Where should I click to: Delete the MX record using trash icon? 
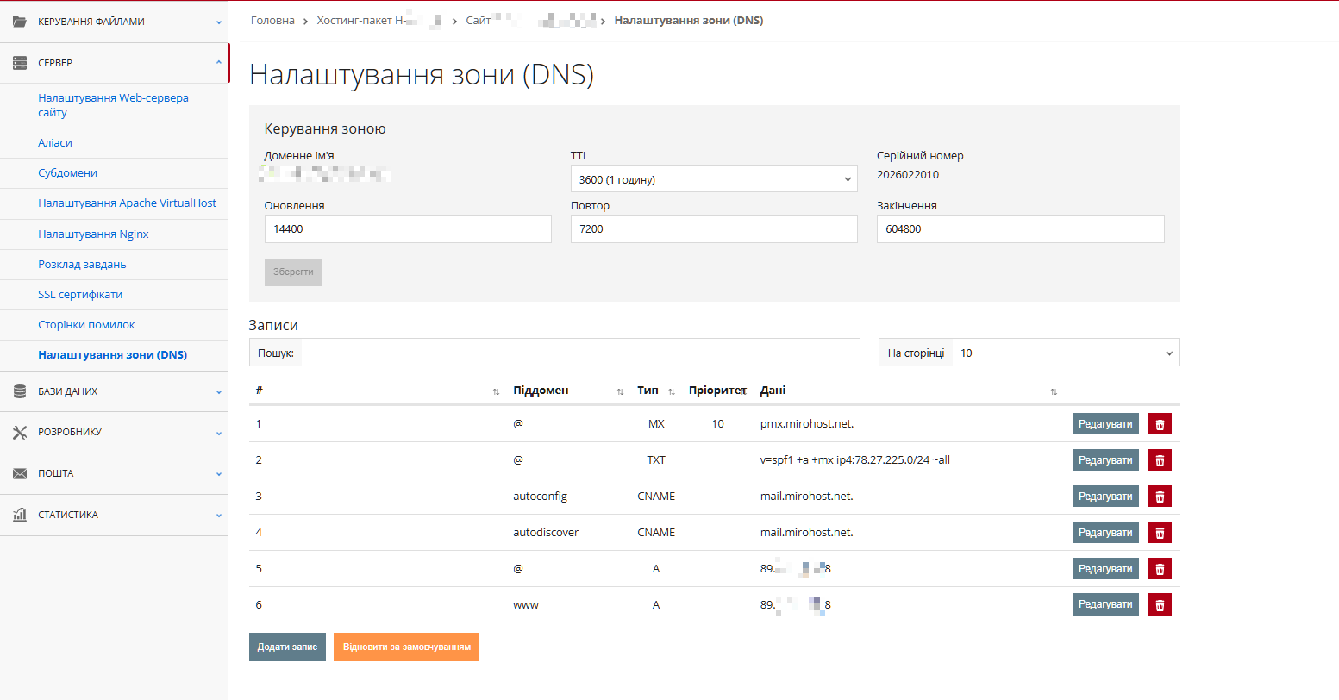point(1159,423)
